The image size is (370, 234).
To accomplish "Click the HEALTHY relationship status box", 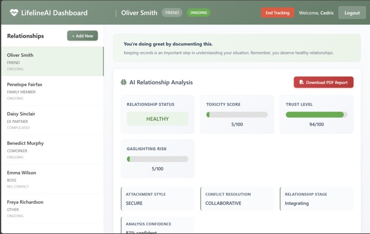I will click(x=157, y=119).
